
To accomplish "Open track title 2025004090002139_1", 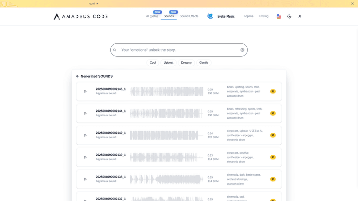I will (111, 155).
